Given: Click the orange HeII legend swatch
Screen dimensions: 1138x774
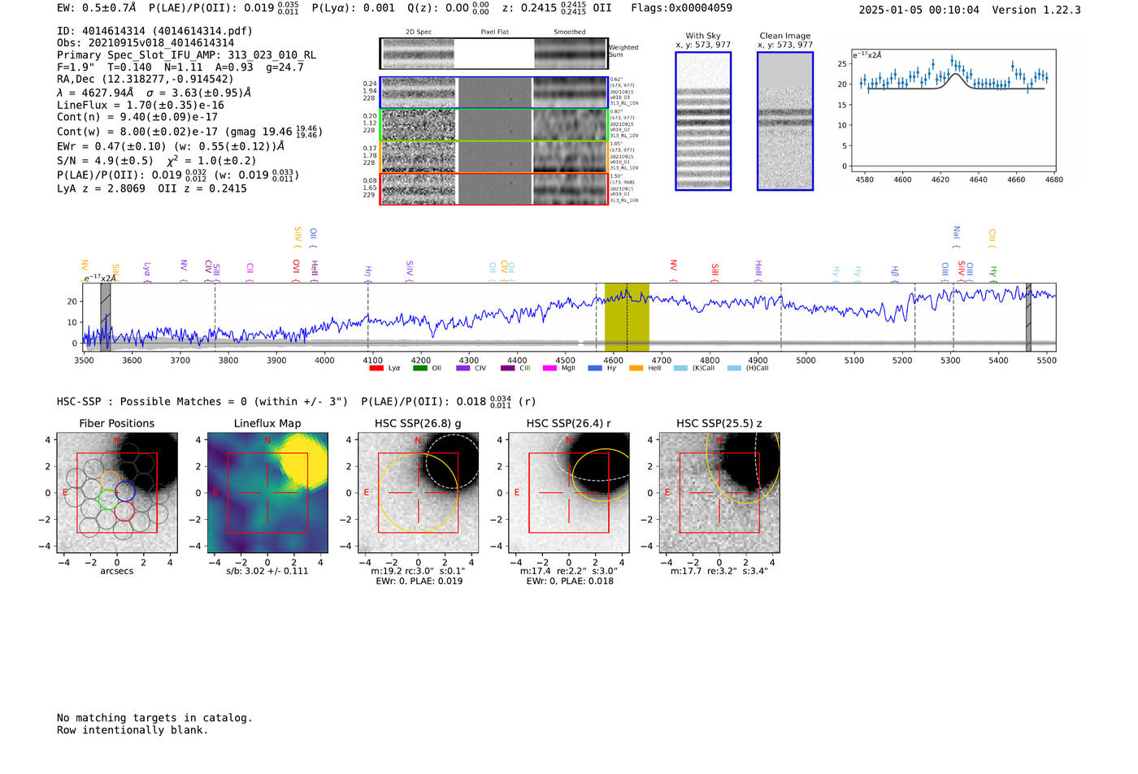Looking at the screenshot, I should (x=636, y=369).
